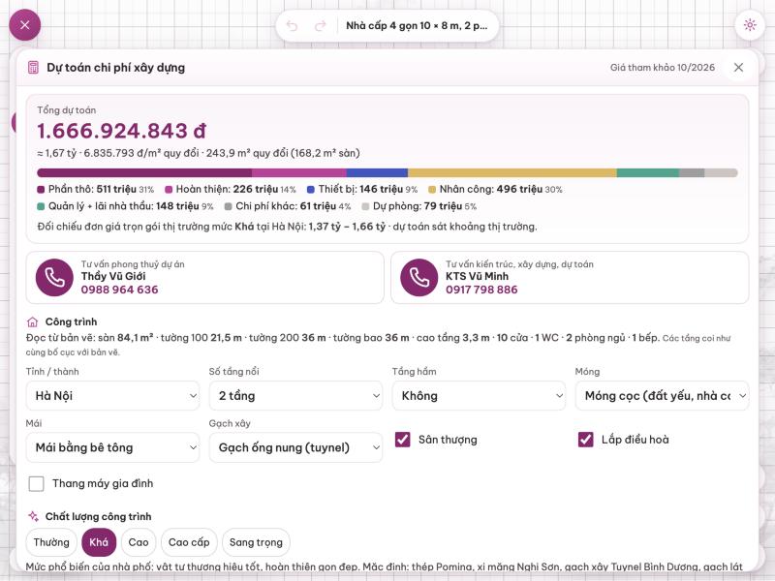Select the Cao cấp quality level

[189, 542]
